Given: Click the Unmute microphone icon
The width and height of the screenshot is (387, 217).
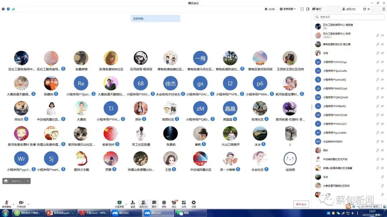Looking at the screenshot, I should (x=6, y=203).
